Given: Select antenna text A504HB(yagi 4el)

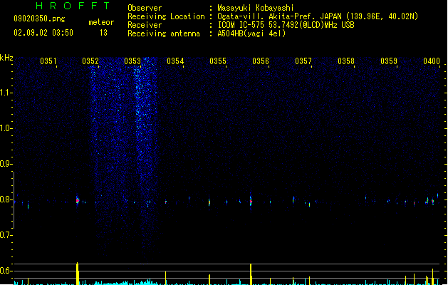Looking at the screenshot, I should click(x=251, y=33).
